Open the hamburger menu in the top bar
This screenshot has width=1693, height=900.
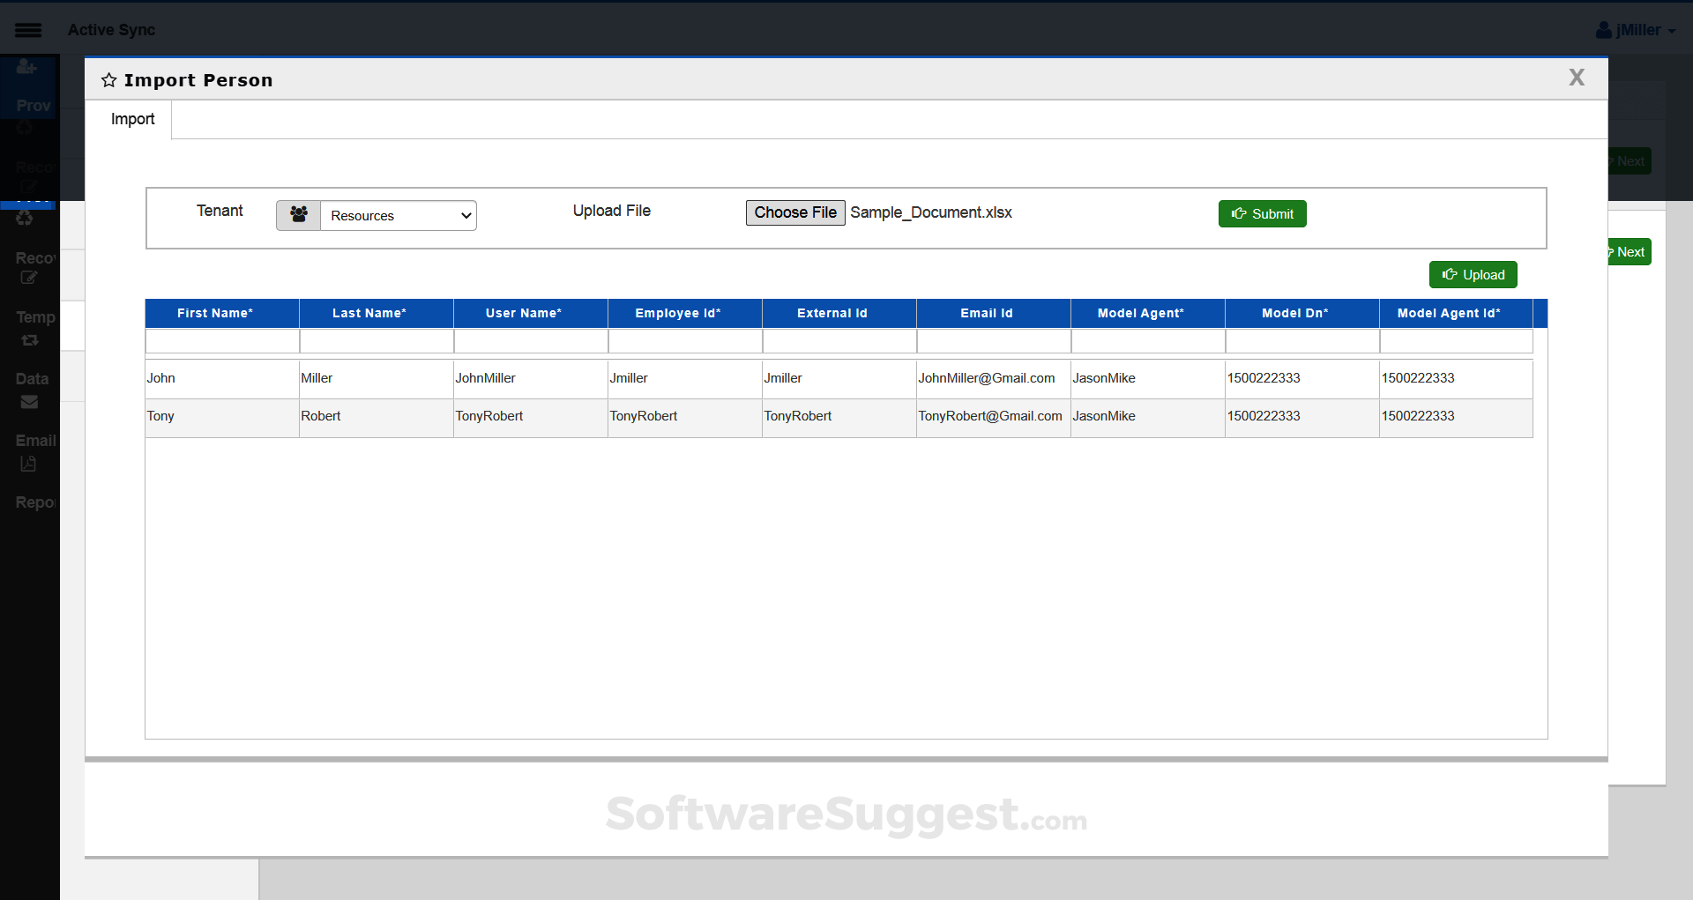coord(28,30)
